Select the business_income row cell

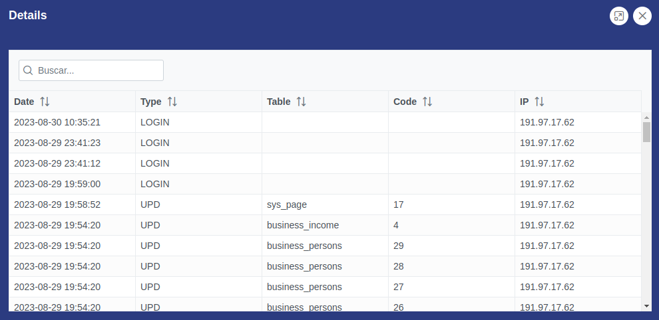(303, 225)
